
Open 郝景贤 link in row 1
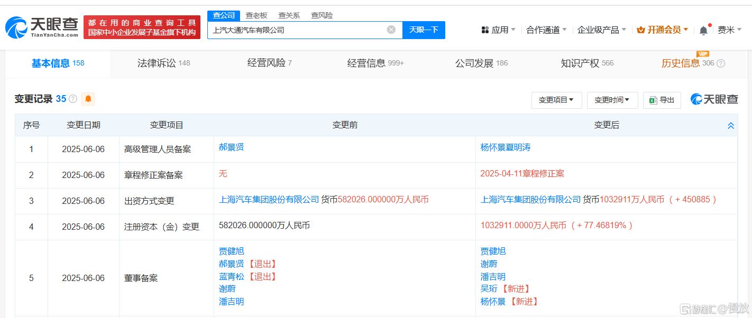pos(231,147)
